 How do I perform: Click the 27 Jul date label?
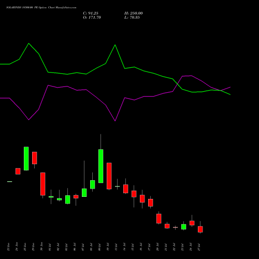tap(199, 247)
